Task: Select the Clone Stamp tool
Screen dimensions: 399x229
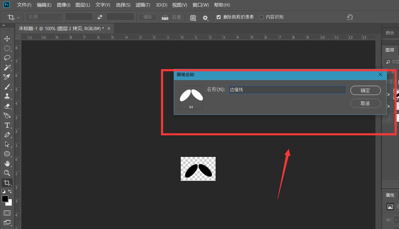Action: coord(7,96)
